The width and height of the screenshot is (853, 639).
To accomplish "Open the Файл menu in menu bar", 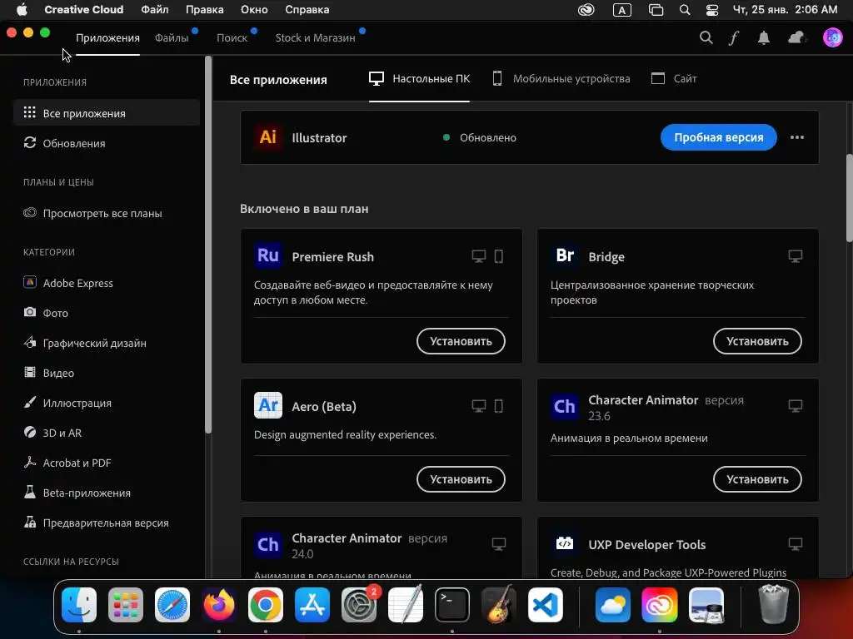I will coord(154,9).
